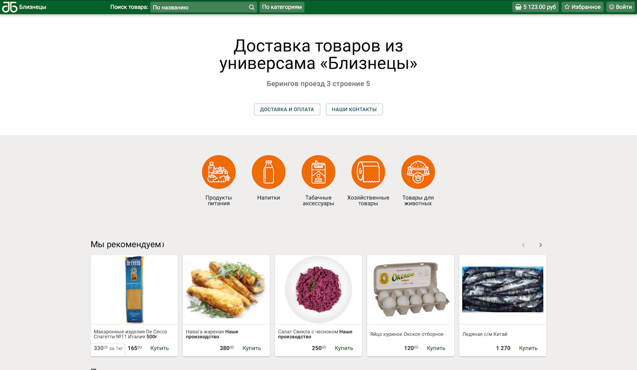637x370 pixels.
Task: Open Избранное favorites
Action: (x=582, y=7)
